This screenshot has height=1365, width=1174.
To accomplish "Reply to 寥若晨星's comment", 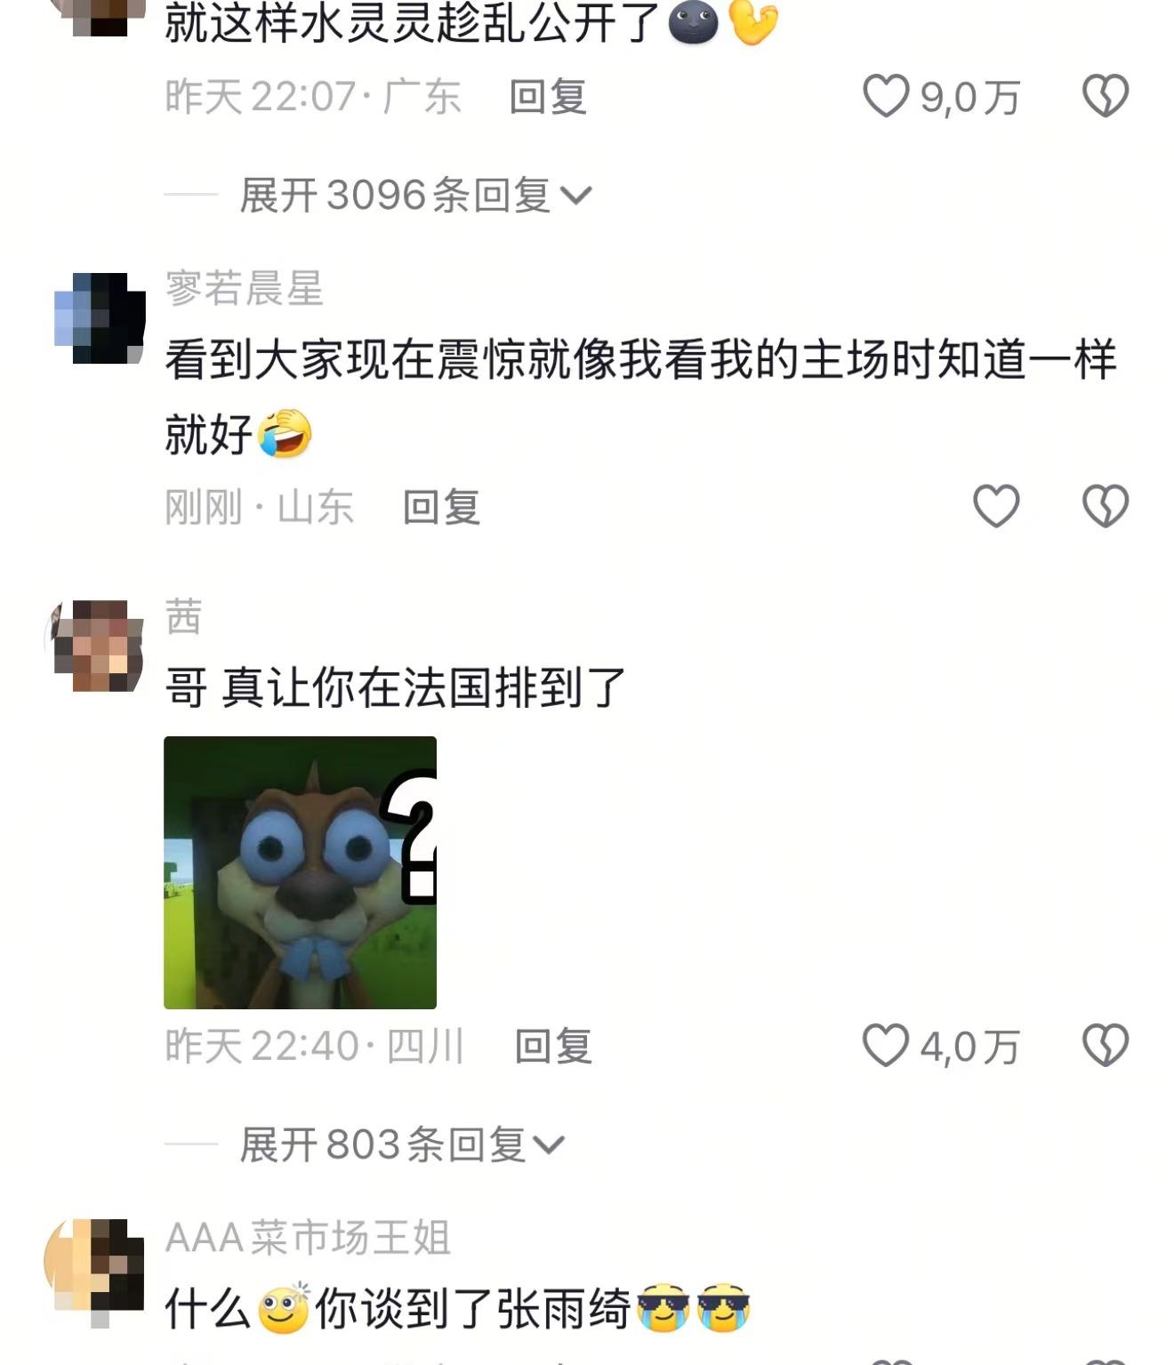I will click(x=441, y=507).
